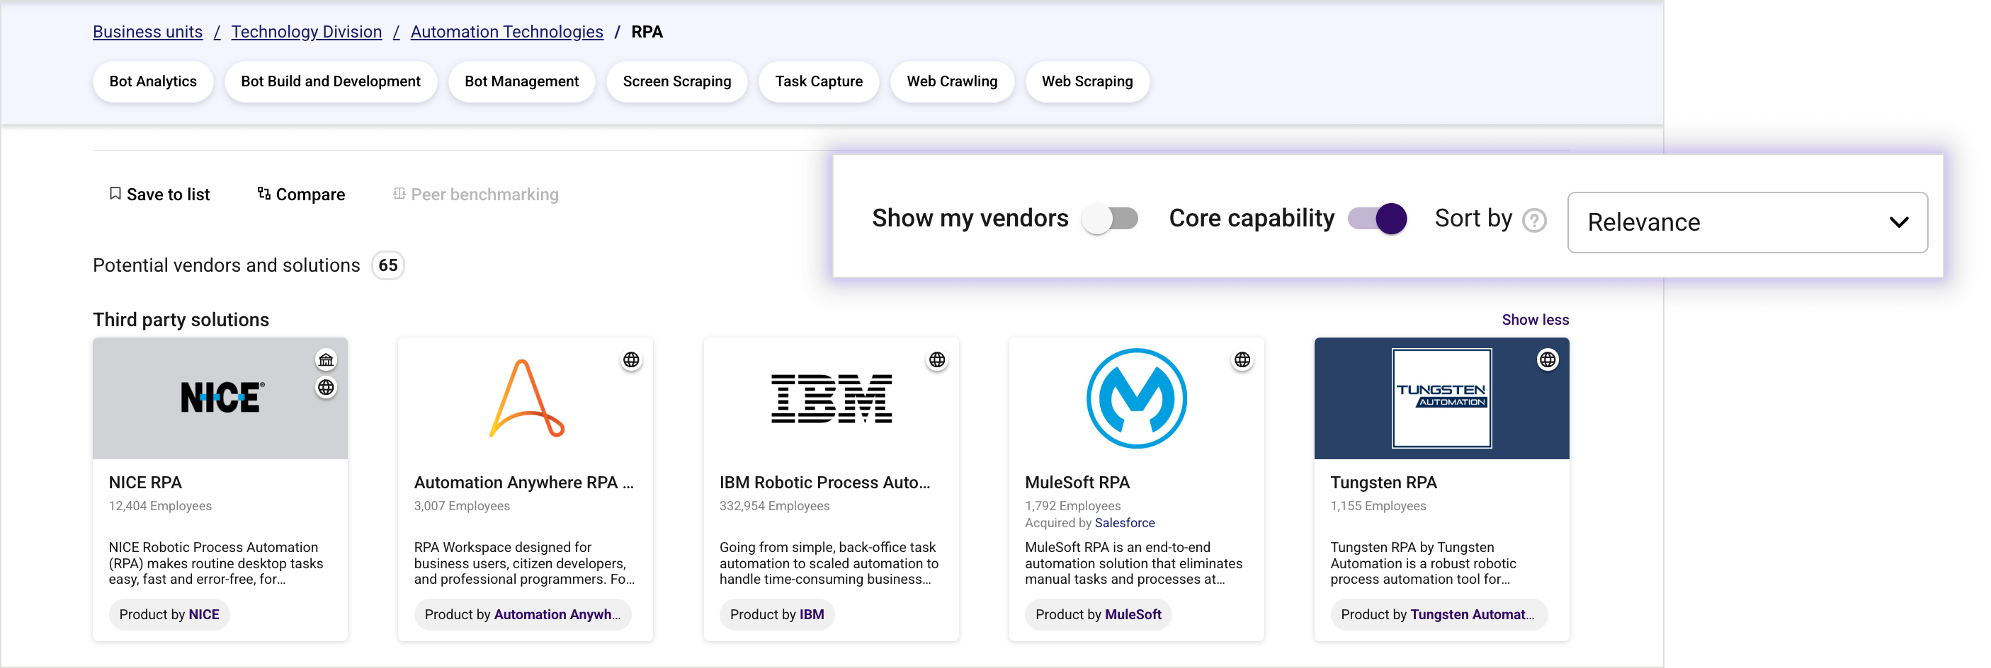The height and width of the screenshot is (668, 1991).
Task: Click globe icon on IBM Robotic Process card
Action: click(937, 360)
